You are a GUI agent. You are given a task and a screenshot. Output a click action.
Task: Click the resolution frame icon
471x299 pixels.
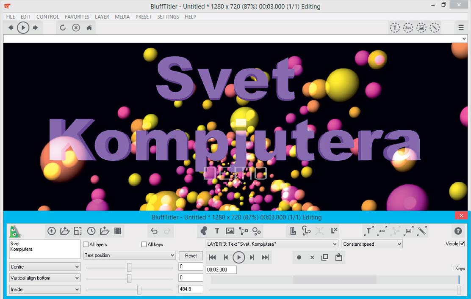click(78, 231)
